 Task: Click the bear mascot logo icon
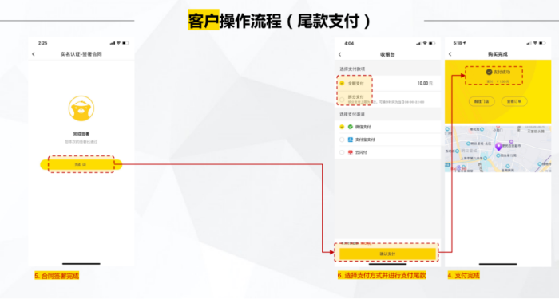click(x=81, y=108)
